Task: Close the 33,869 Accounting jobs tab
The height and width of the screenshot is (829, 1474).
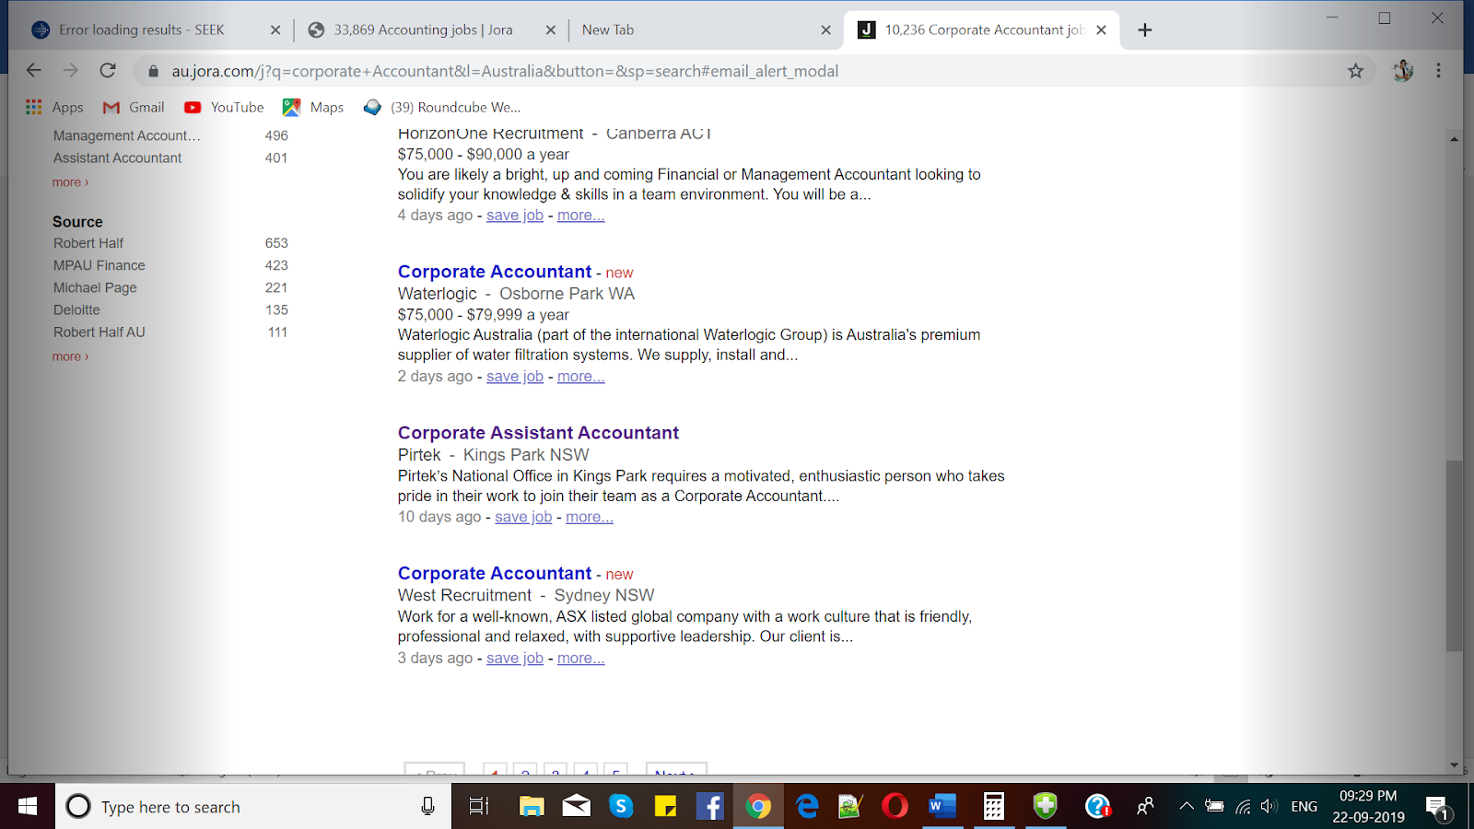Action: click(550, 30)
